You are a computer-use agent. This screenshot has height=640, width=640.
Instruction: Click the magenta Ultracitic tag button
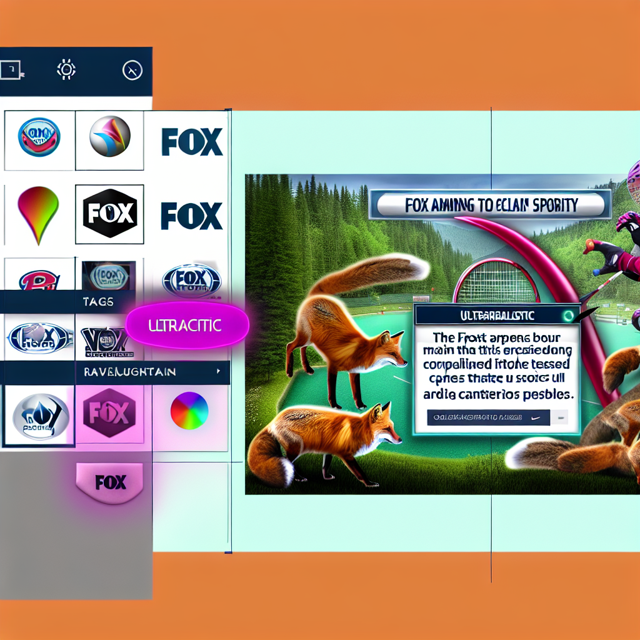pos(187,326)
